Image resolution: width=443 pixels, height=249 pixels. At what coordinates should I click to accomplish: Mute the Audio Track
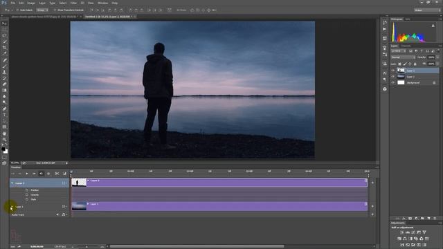point(57,214)
